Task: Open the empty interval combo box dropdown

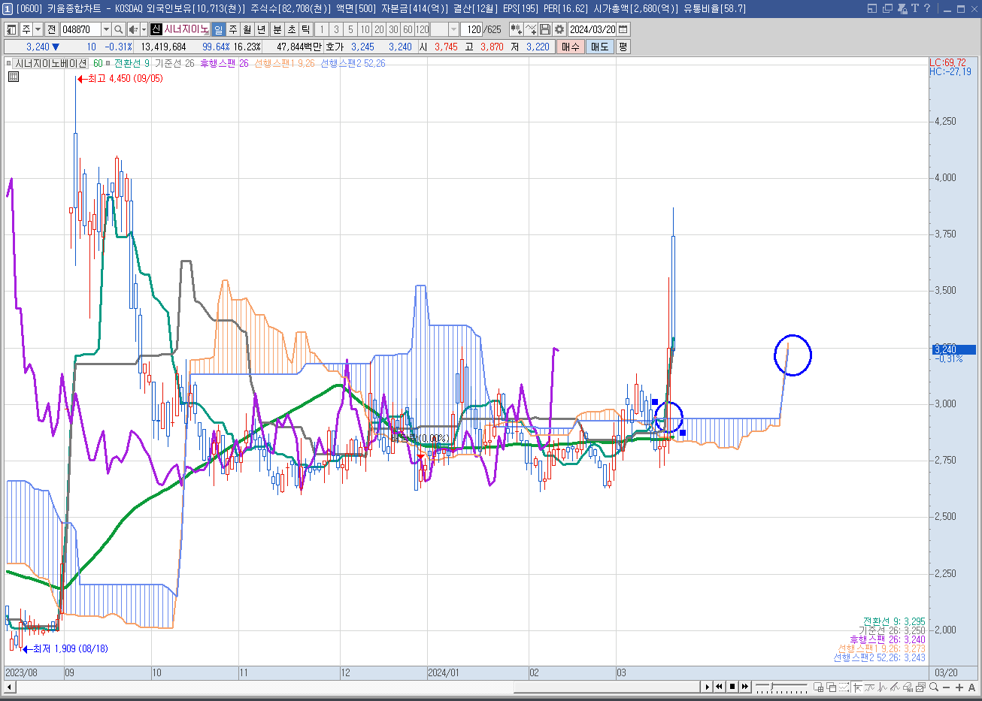Action: point(454,29)
